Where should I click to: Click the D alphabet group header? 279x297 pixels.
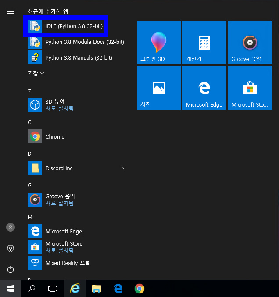pos(29,154)
